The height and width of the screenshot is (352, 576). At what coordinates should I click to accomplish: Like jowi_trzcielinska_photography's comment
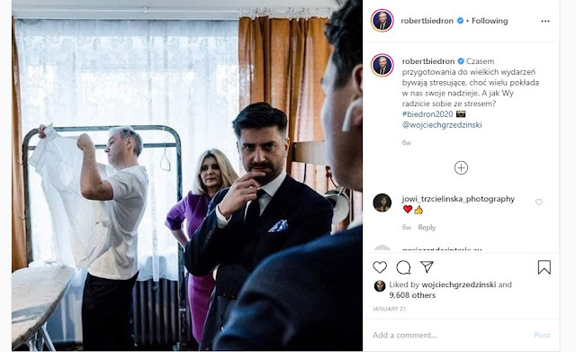coord(539,202)
